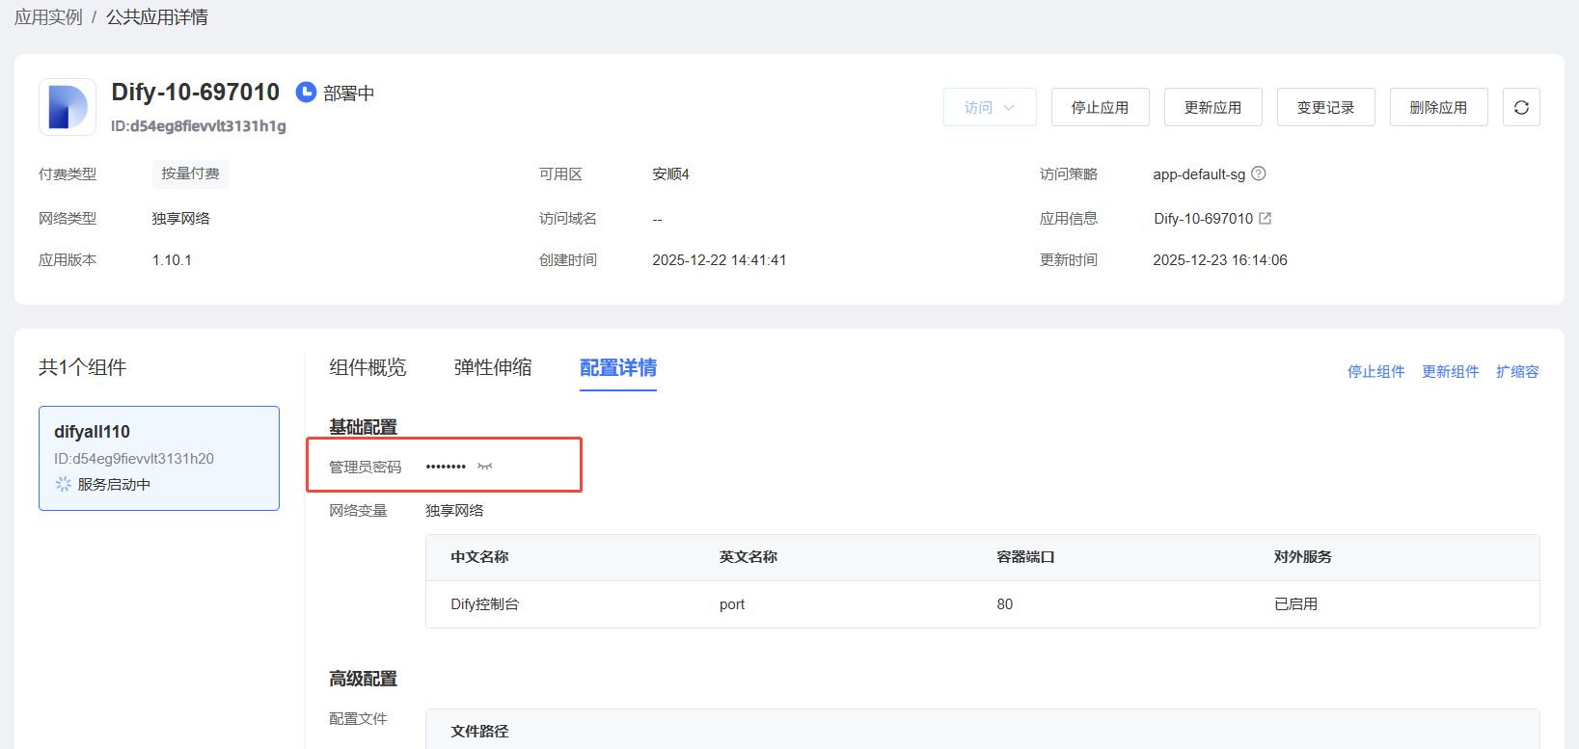
Task: Click the 更新应用 button
Action: [1212, 107]
